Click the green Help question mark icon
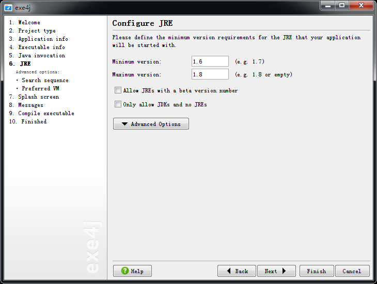This screenshot has height=284, width=377. coord(125,271)
